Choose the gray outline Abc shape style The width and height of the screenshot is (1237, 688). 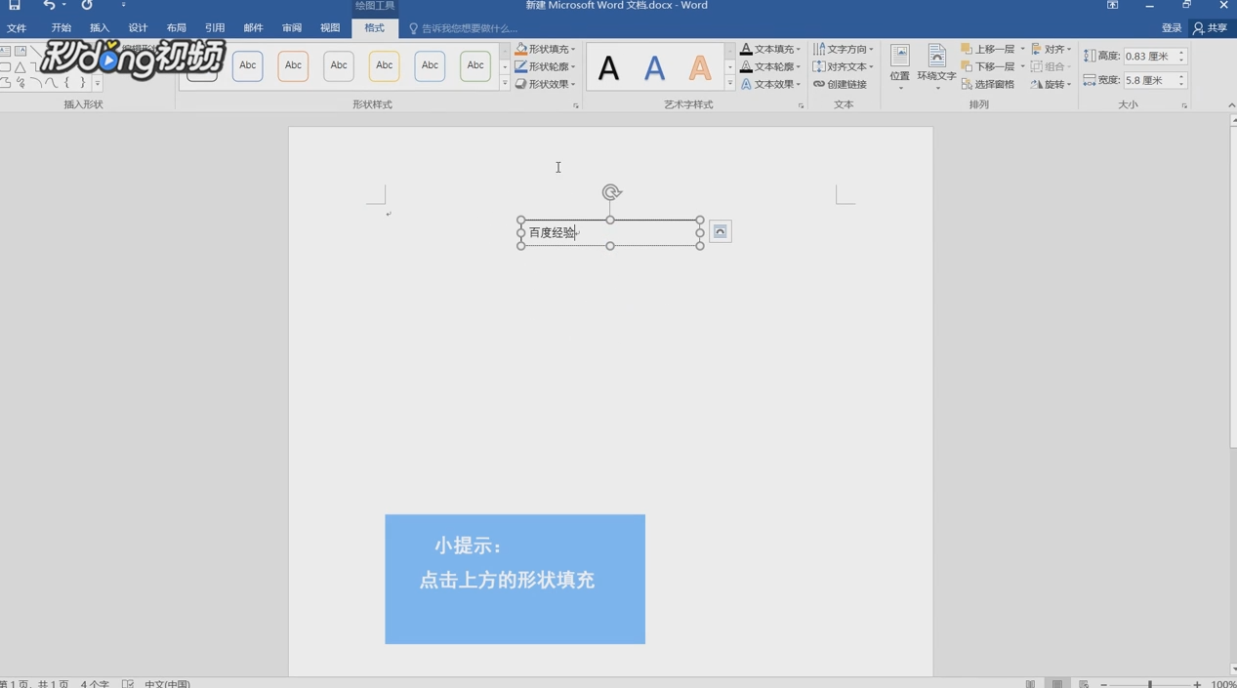coord(339,65)
